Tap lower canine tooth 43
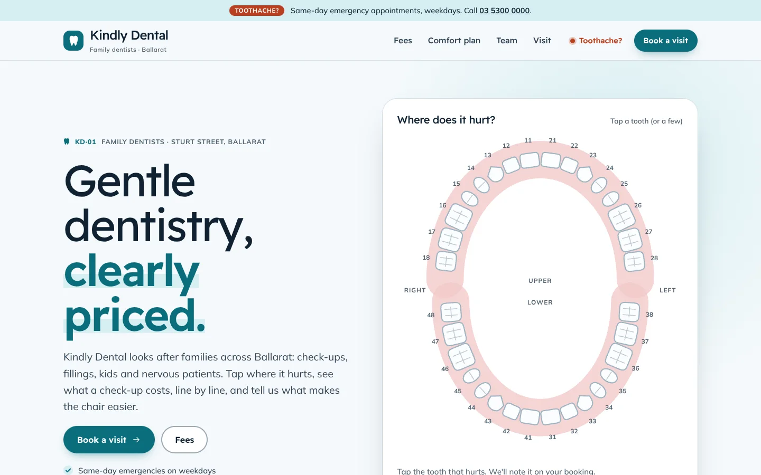 pos(496,403)
